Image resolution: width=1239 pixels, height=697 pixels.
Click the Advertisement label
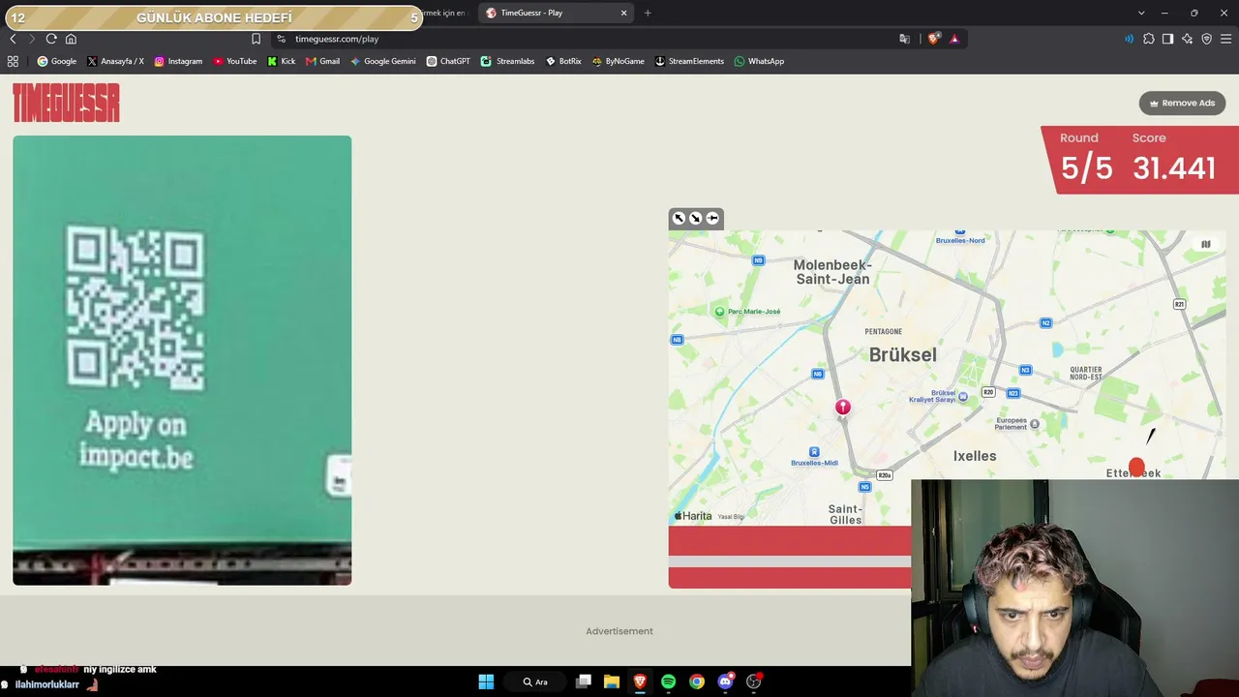[619, 631]
